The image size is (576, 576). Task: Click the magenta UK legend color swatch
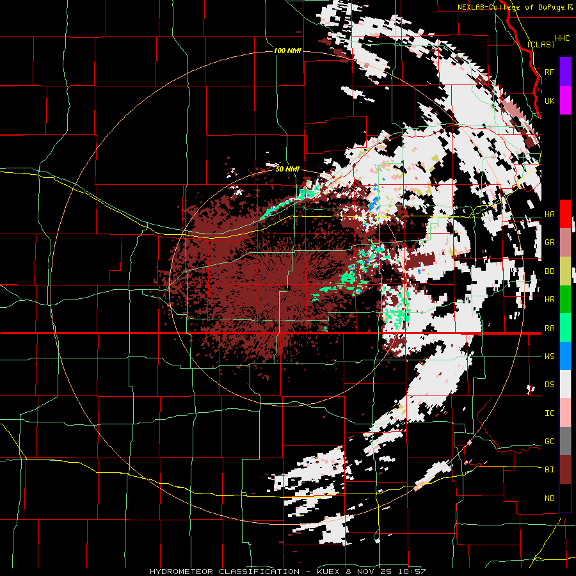point(565,100)
